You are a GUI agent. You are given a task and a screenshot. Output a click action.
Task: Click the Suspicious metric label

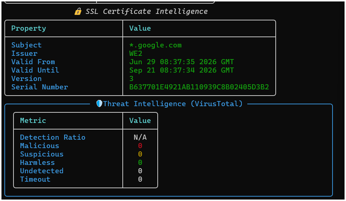pyautogui.click(x=42, y=154)
